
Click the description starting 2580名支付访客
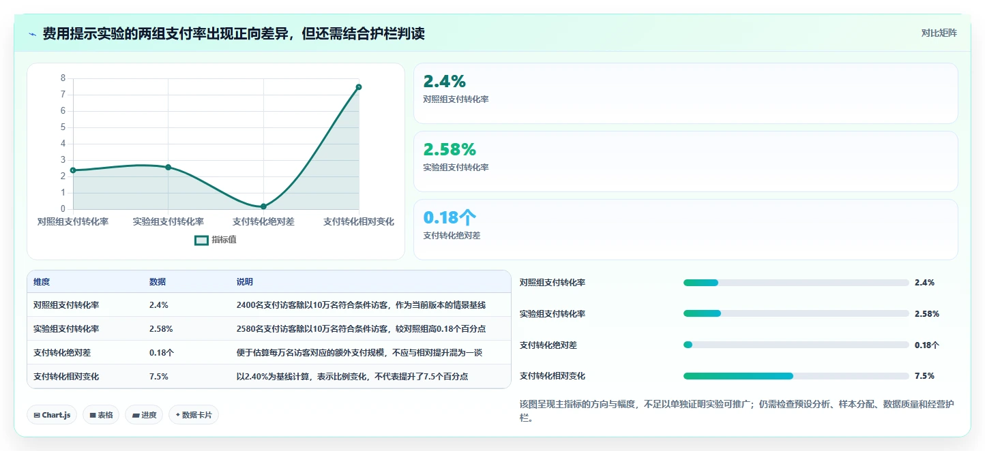pyautogui.click(x=362, y=329)
